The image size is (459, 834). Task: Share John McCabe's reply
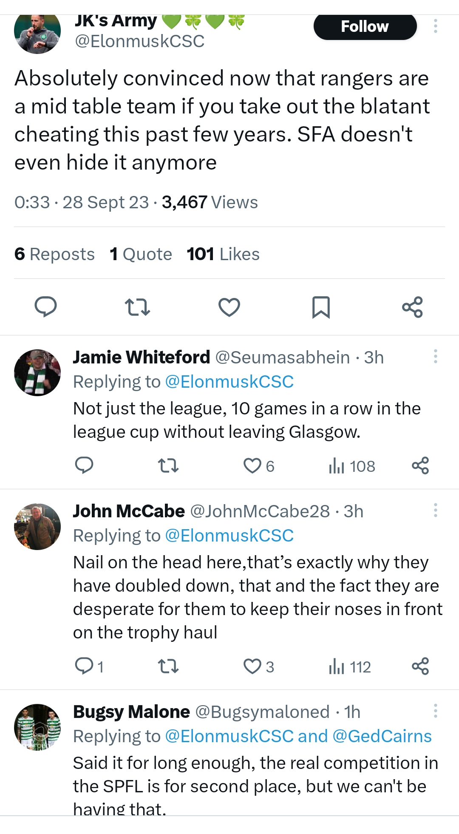pyautogui.click(x=420, y=666)
